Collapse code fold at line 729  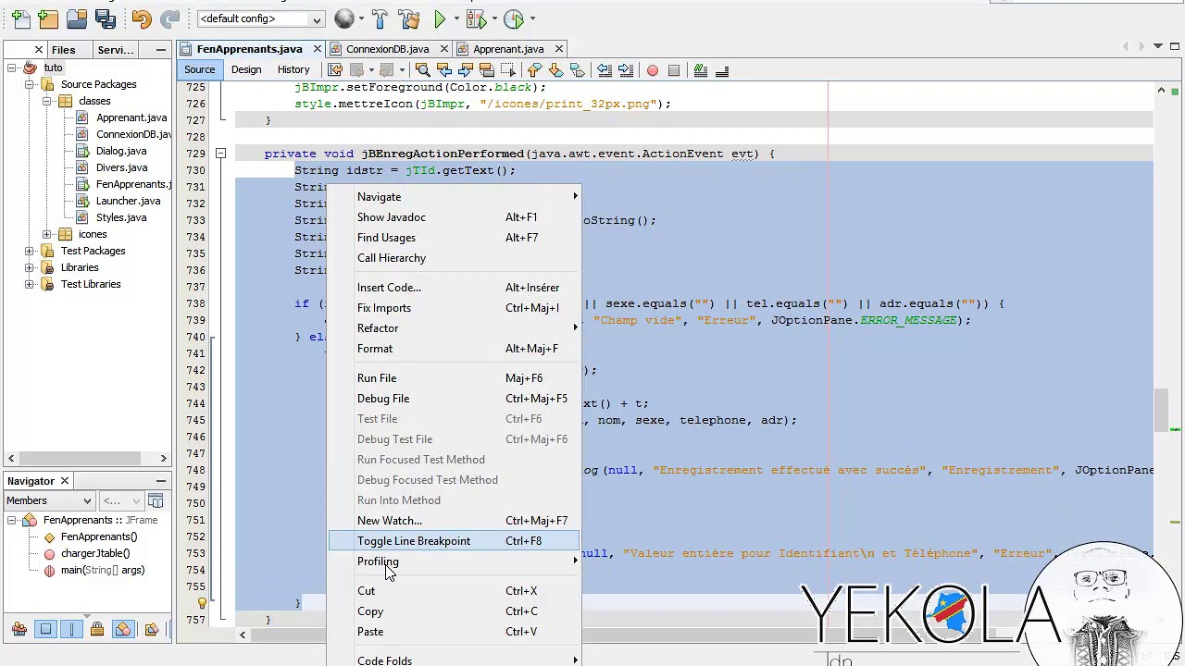coord(220,154)
